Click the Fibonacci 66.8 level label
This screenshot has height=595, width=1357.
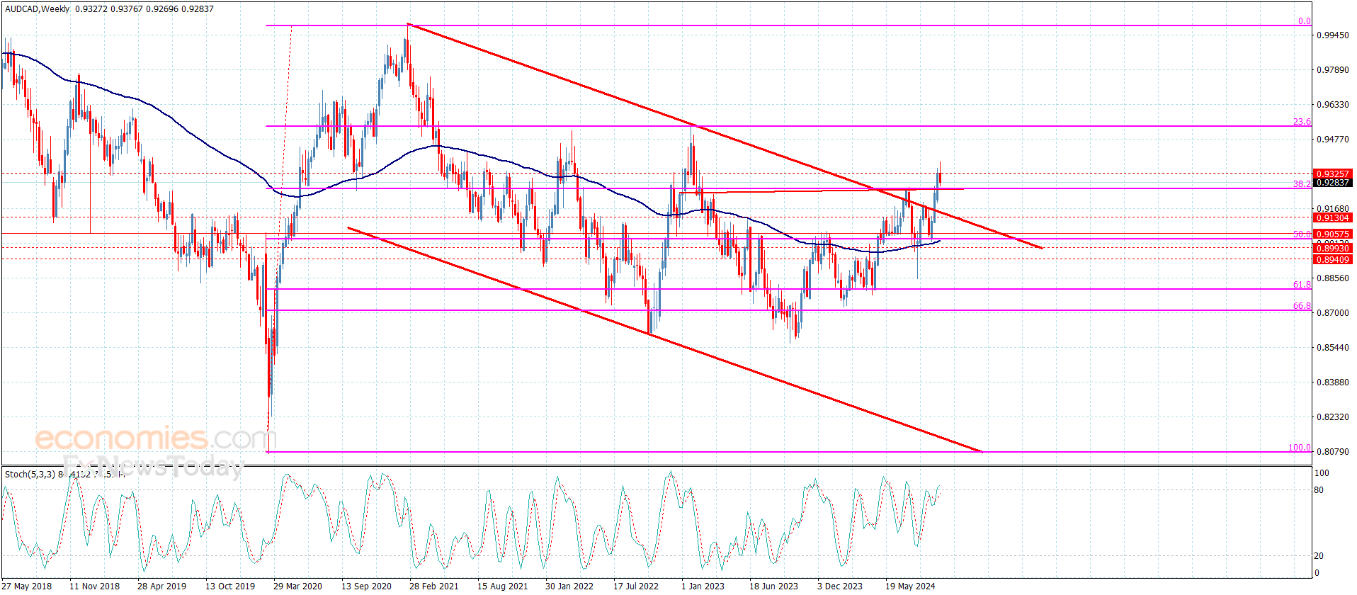1302,306
